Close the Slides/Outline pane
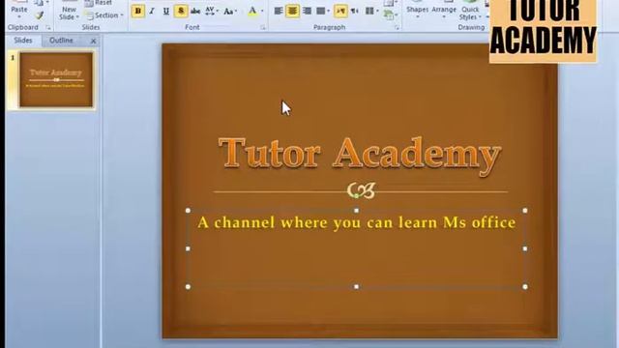The height and width of the screenshot is (348, 619). (x=93, y=41)
